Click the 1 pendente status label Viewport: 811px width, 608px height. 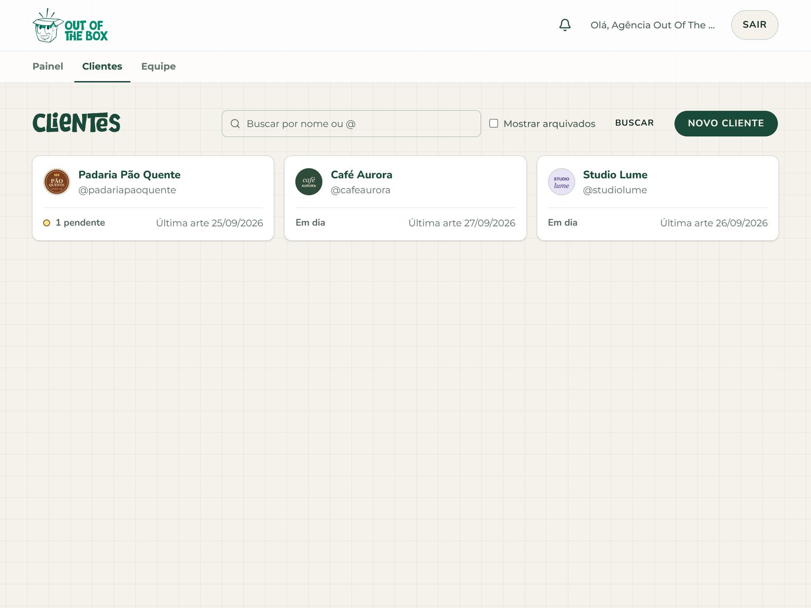coord(80,222)
